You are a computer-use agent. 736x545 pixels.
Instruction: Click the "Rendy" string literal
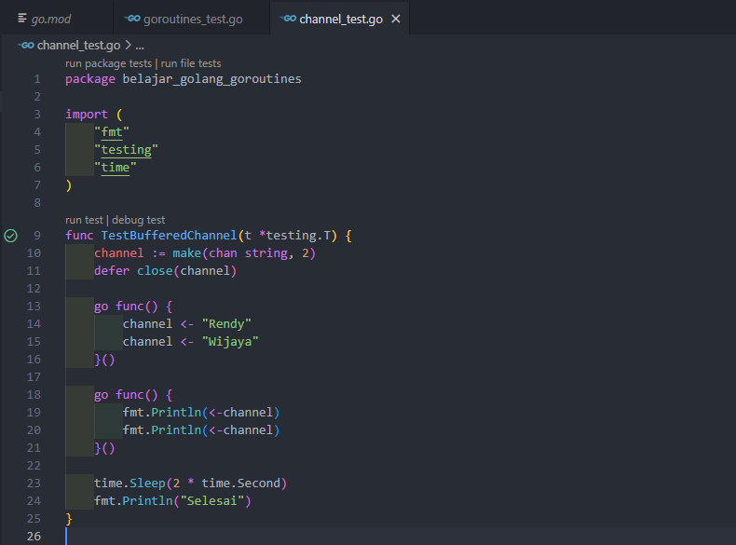pyautogui.click(x=226, y=324)
